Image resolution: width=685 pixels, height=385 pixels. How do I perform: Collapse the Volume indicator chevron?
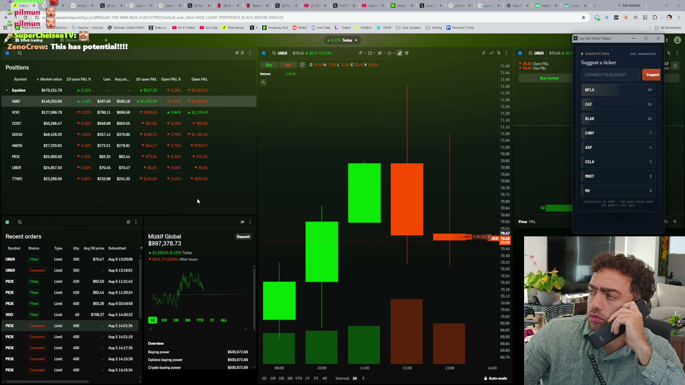[x=263, y=82]
